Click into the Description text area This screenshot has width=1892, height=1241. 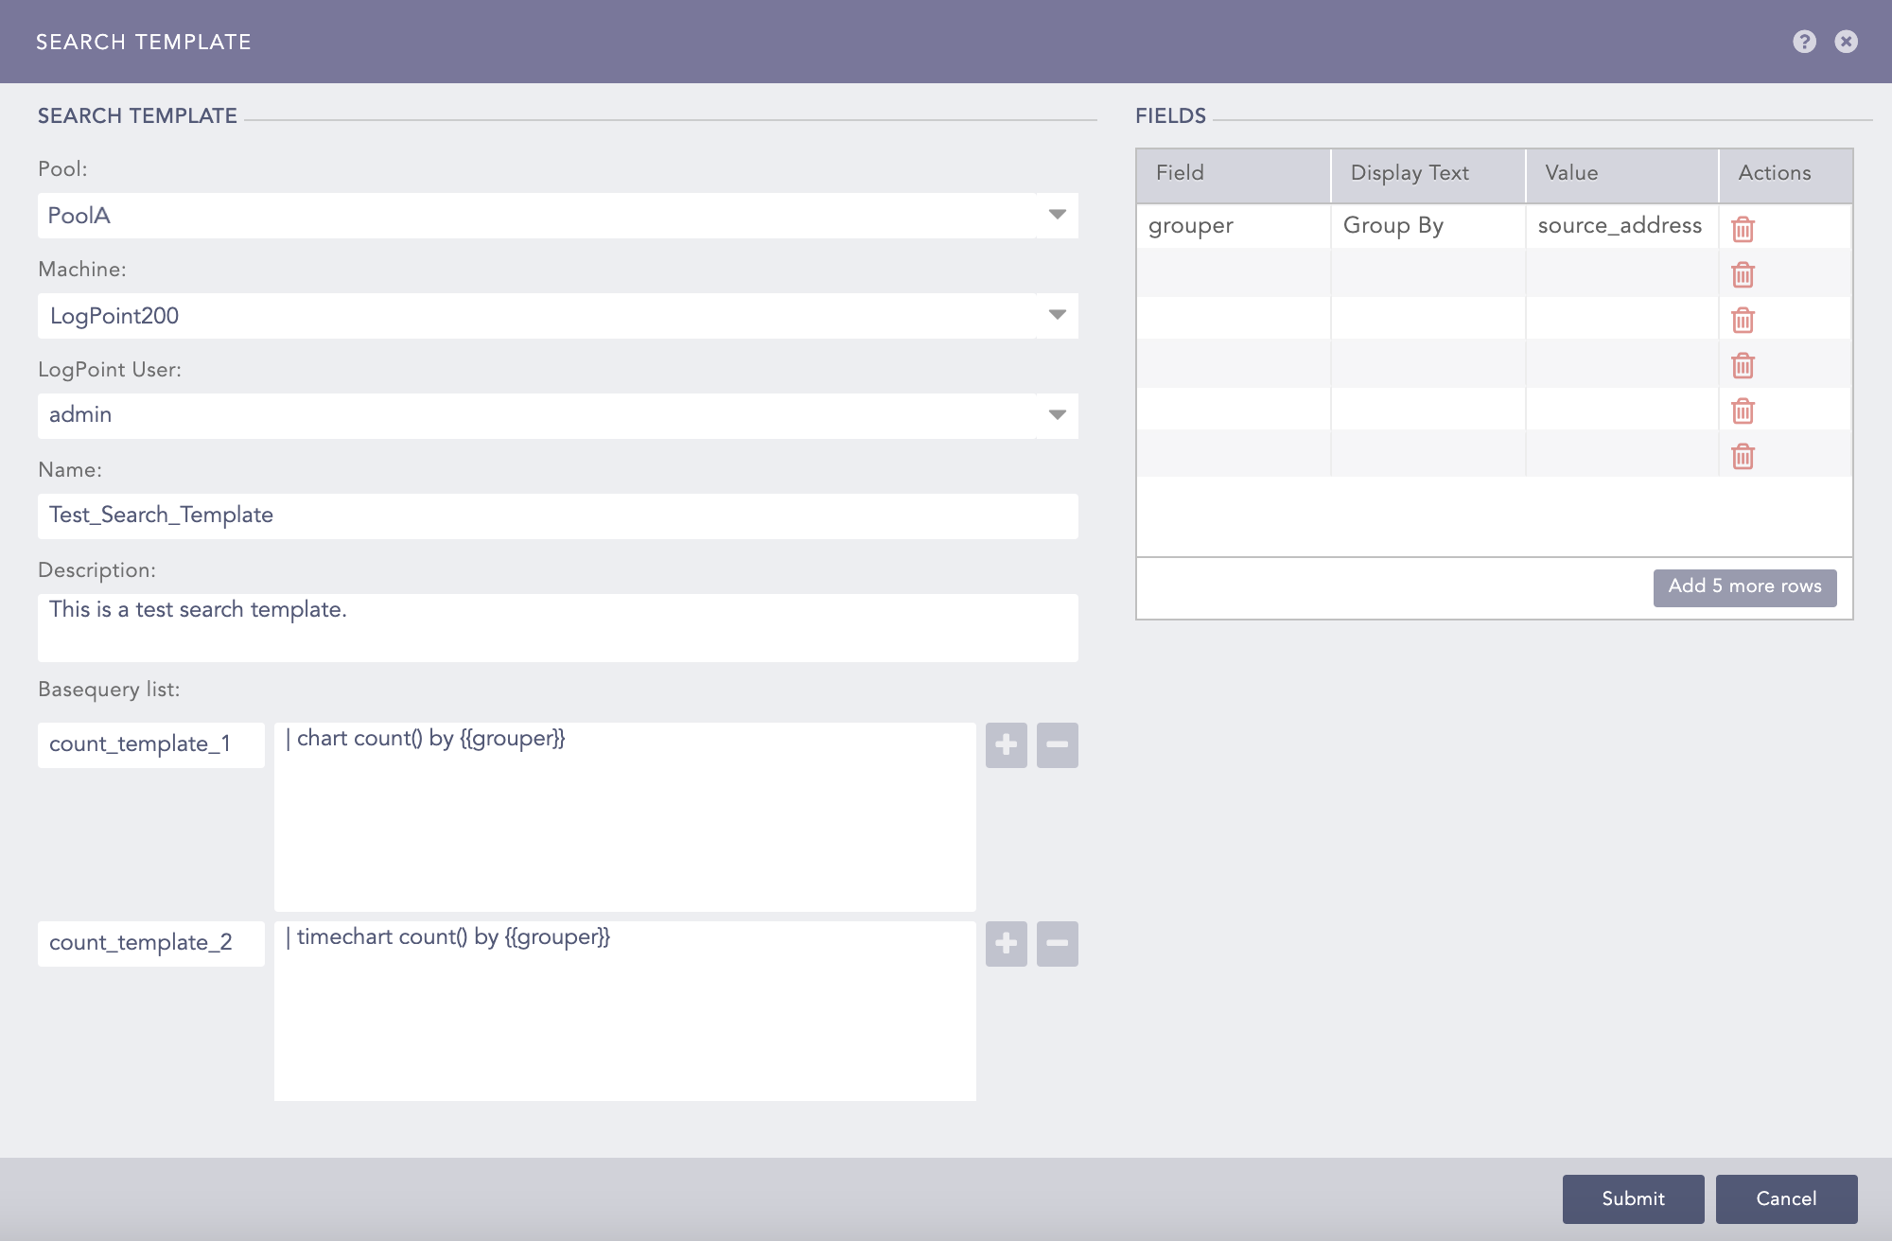tap(557, 627)
